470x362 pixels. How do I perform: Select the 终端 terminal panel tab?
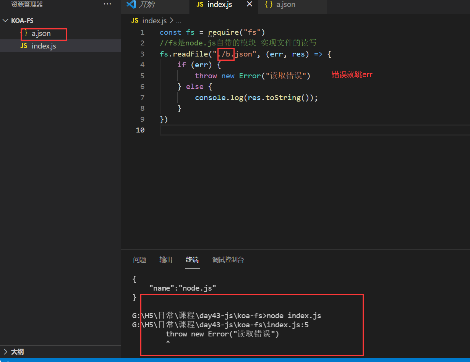tap(192, 260)
